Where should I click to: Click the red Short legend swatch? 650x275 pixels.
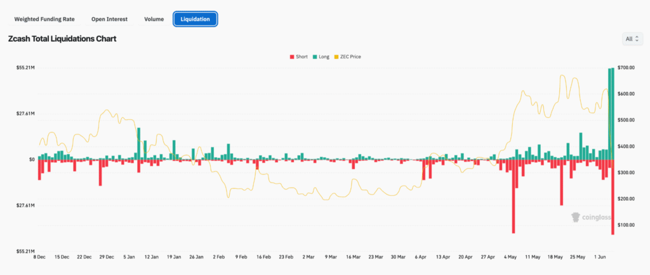pos(291,56)
